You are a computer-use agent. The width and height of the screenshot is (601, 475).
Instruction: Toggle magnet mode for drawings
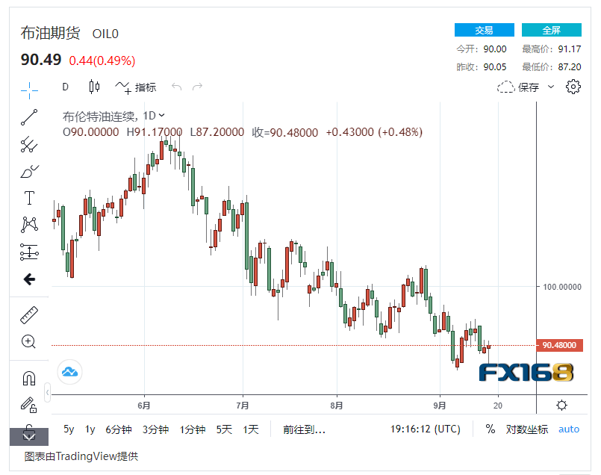[x=29, y=379]
